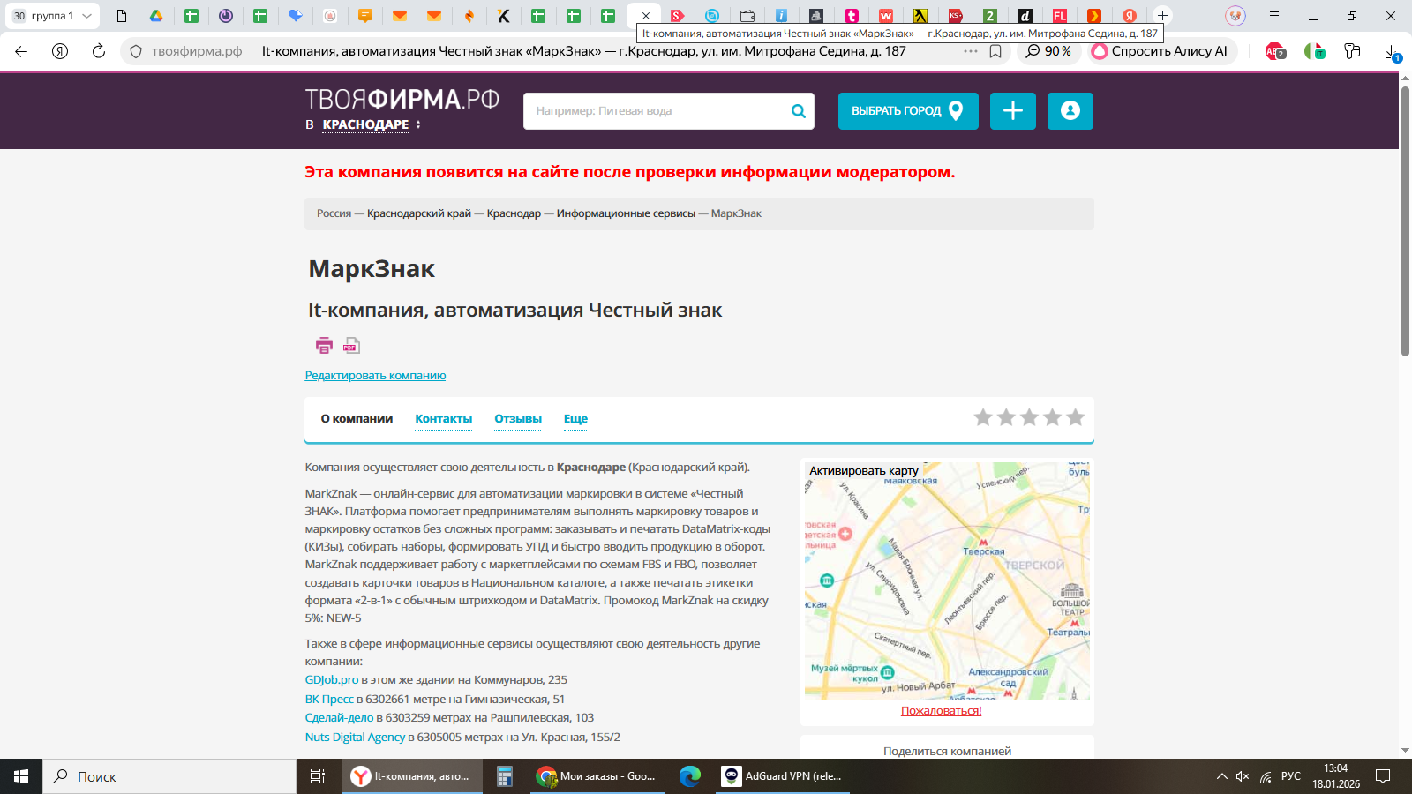Rate company with the third star

(x=1029, y=417)
